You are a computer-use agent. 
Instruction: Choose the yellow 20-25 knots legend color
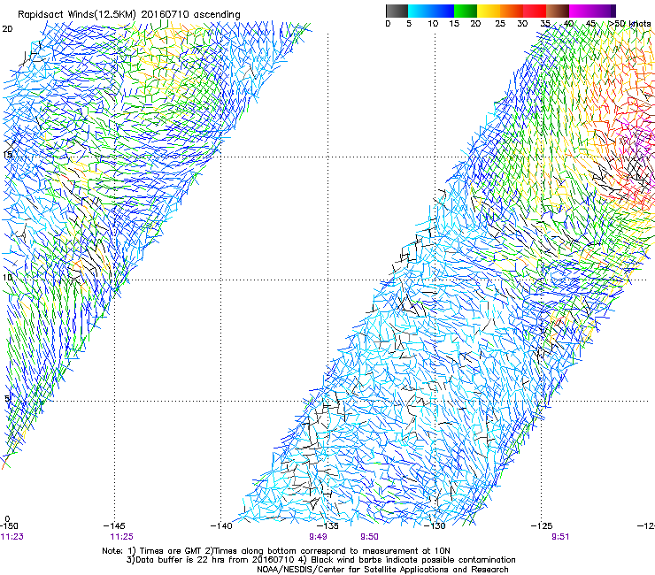point(489,11)
